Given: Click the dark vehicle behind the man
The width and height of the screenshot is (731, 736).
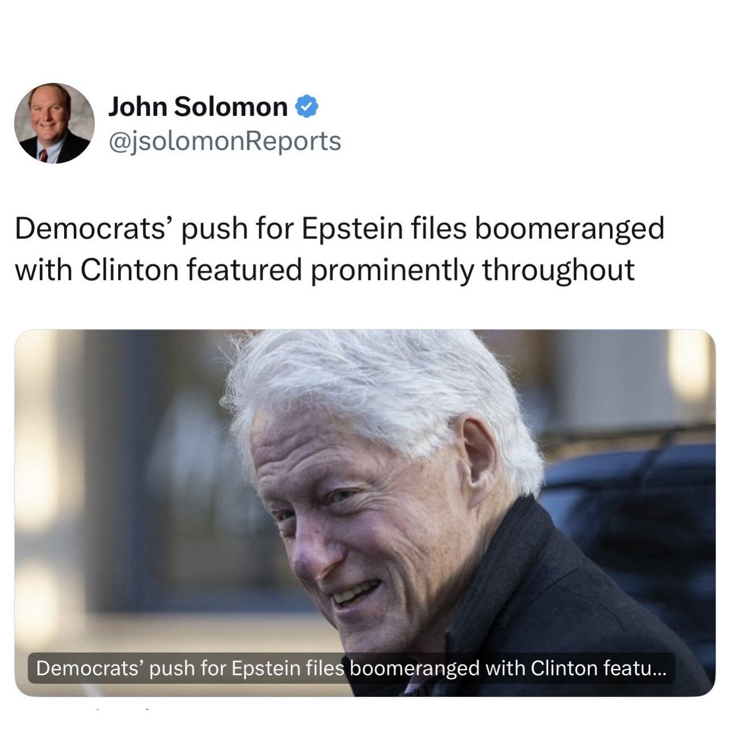Looking at the screenshot, I should pyautogui.click(x=630, y=528).
